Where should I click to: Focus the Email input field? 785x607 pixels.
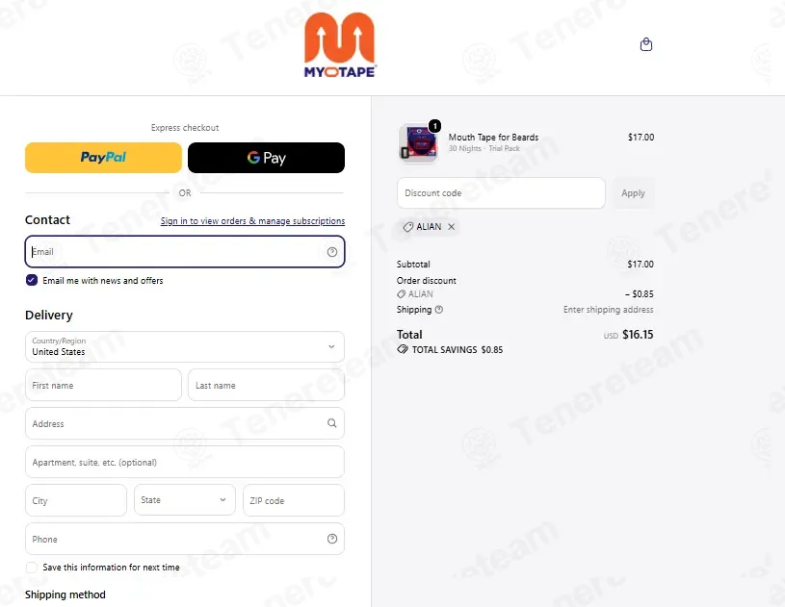[185, 251]
